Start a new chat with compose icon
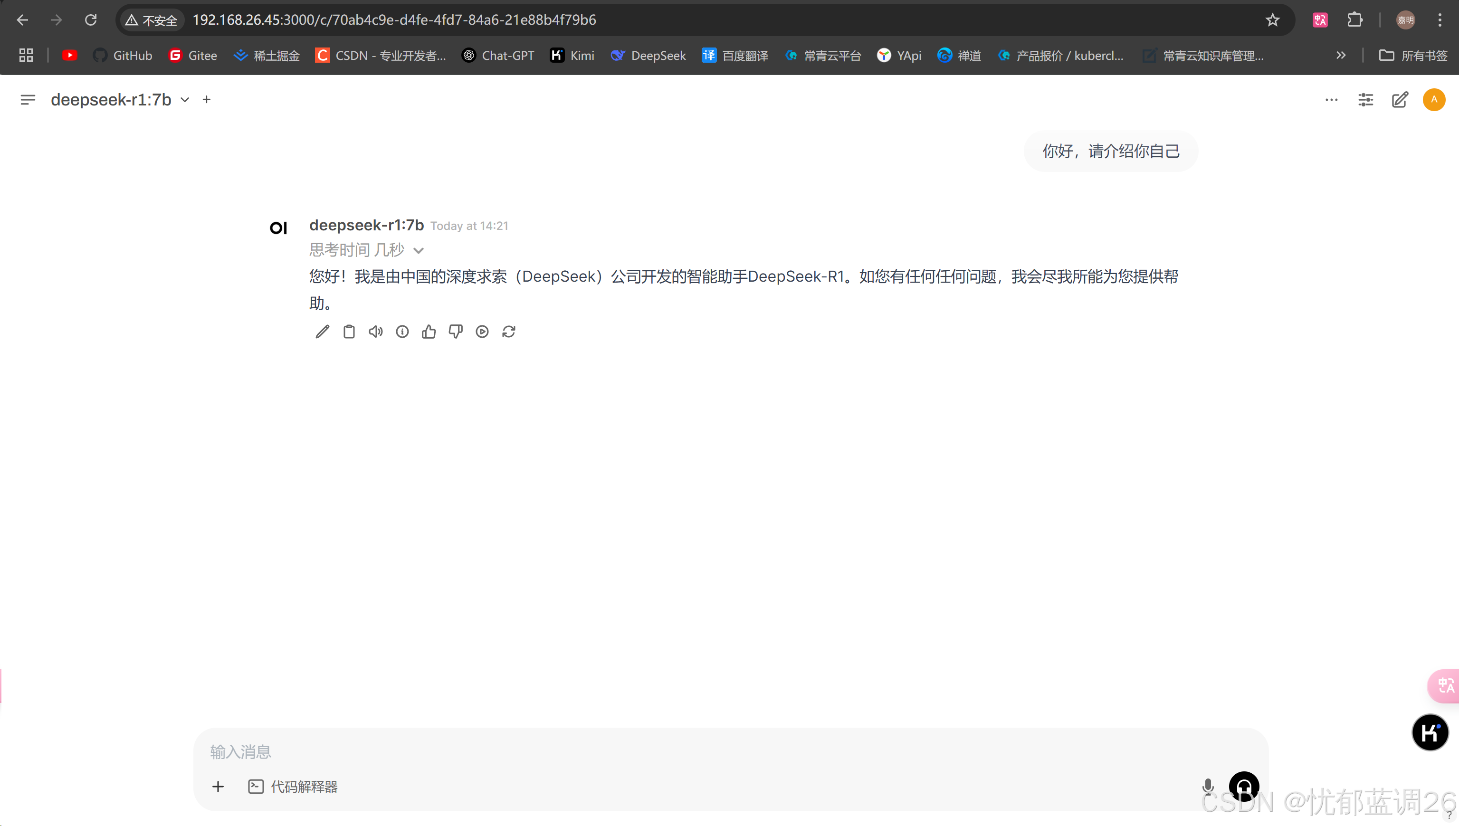 pos(1400,100)
